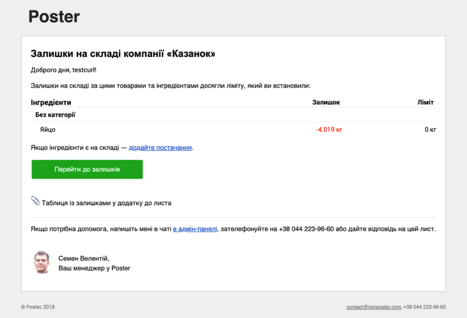Click the 'Інгредієнти' column header
This screenshot has height=318, width=467.
51,102
